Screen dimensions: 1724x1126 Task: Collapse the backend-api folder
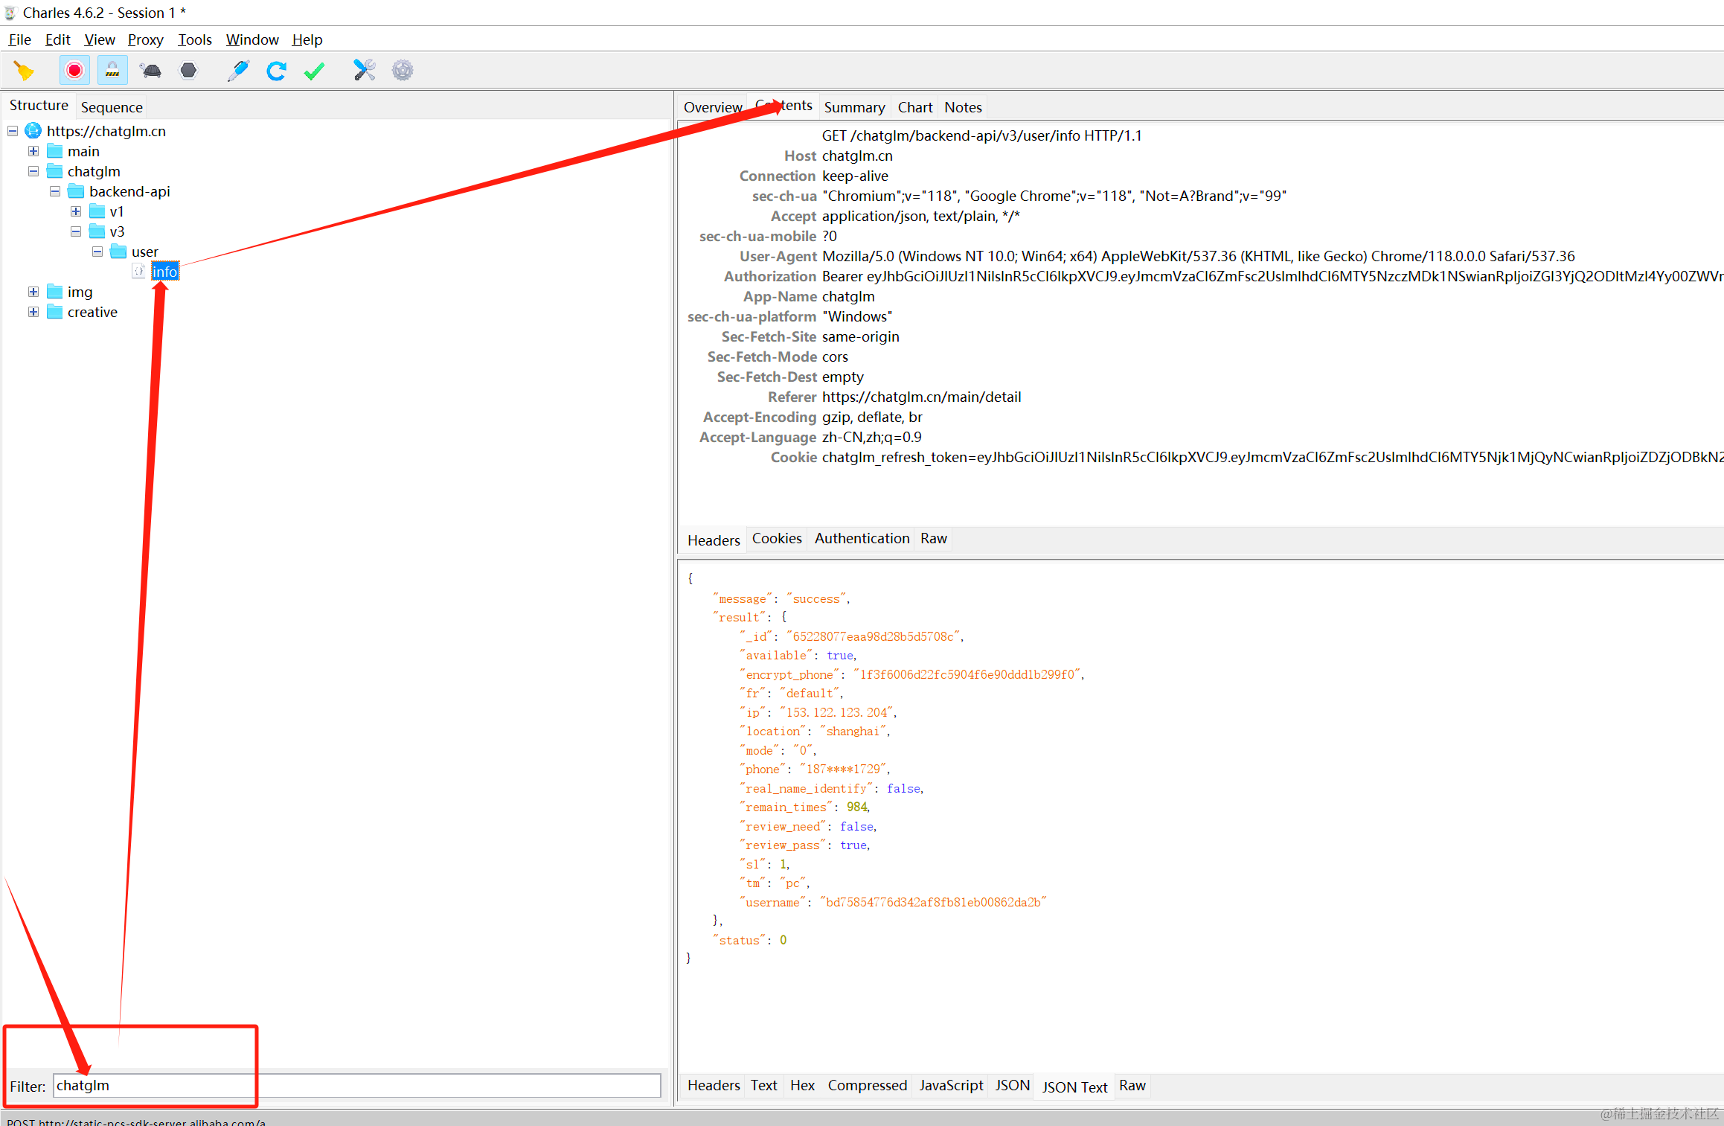[55, 191]
